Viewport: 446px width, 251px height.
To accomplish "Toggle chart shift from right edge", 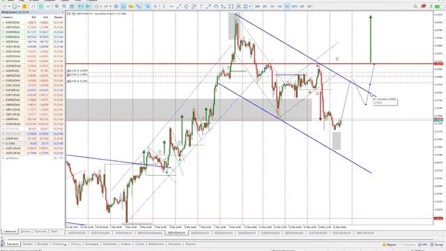I will [88, 6].
